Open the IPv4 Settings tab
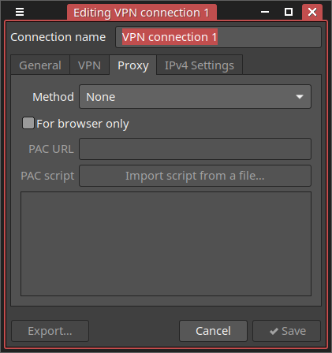Screen dimensions: 332x353 [x=200, y=65]
